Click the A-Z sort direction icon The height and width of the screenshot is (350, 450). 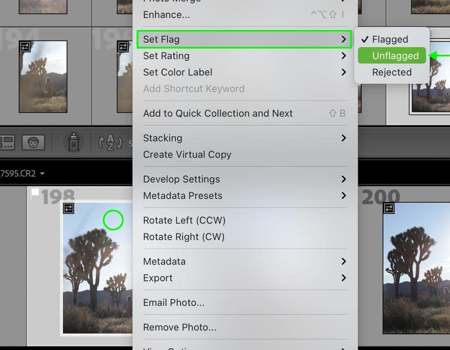pos(111,142)
